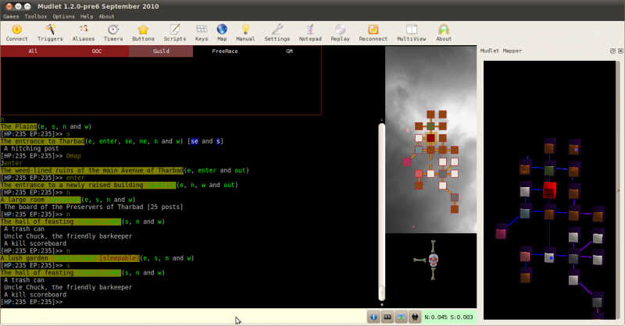Open the Timers editor

coord(113,33)
